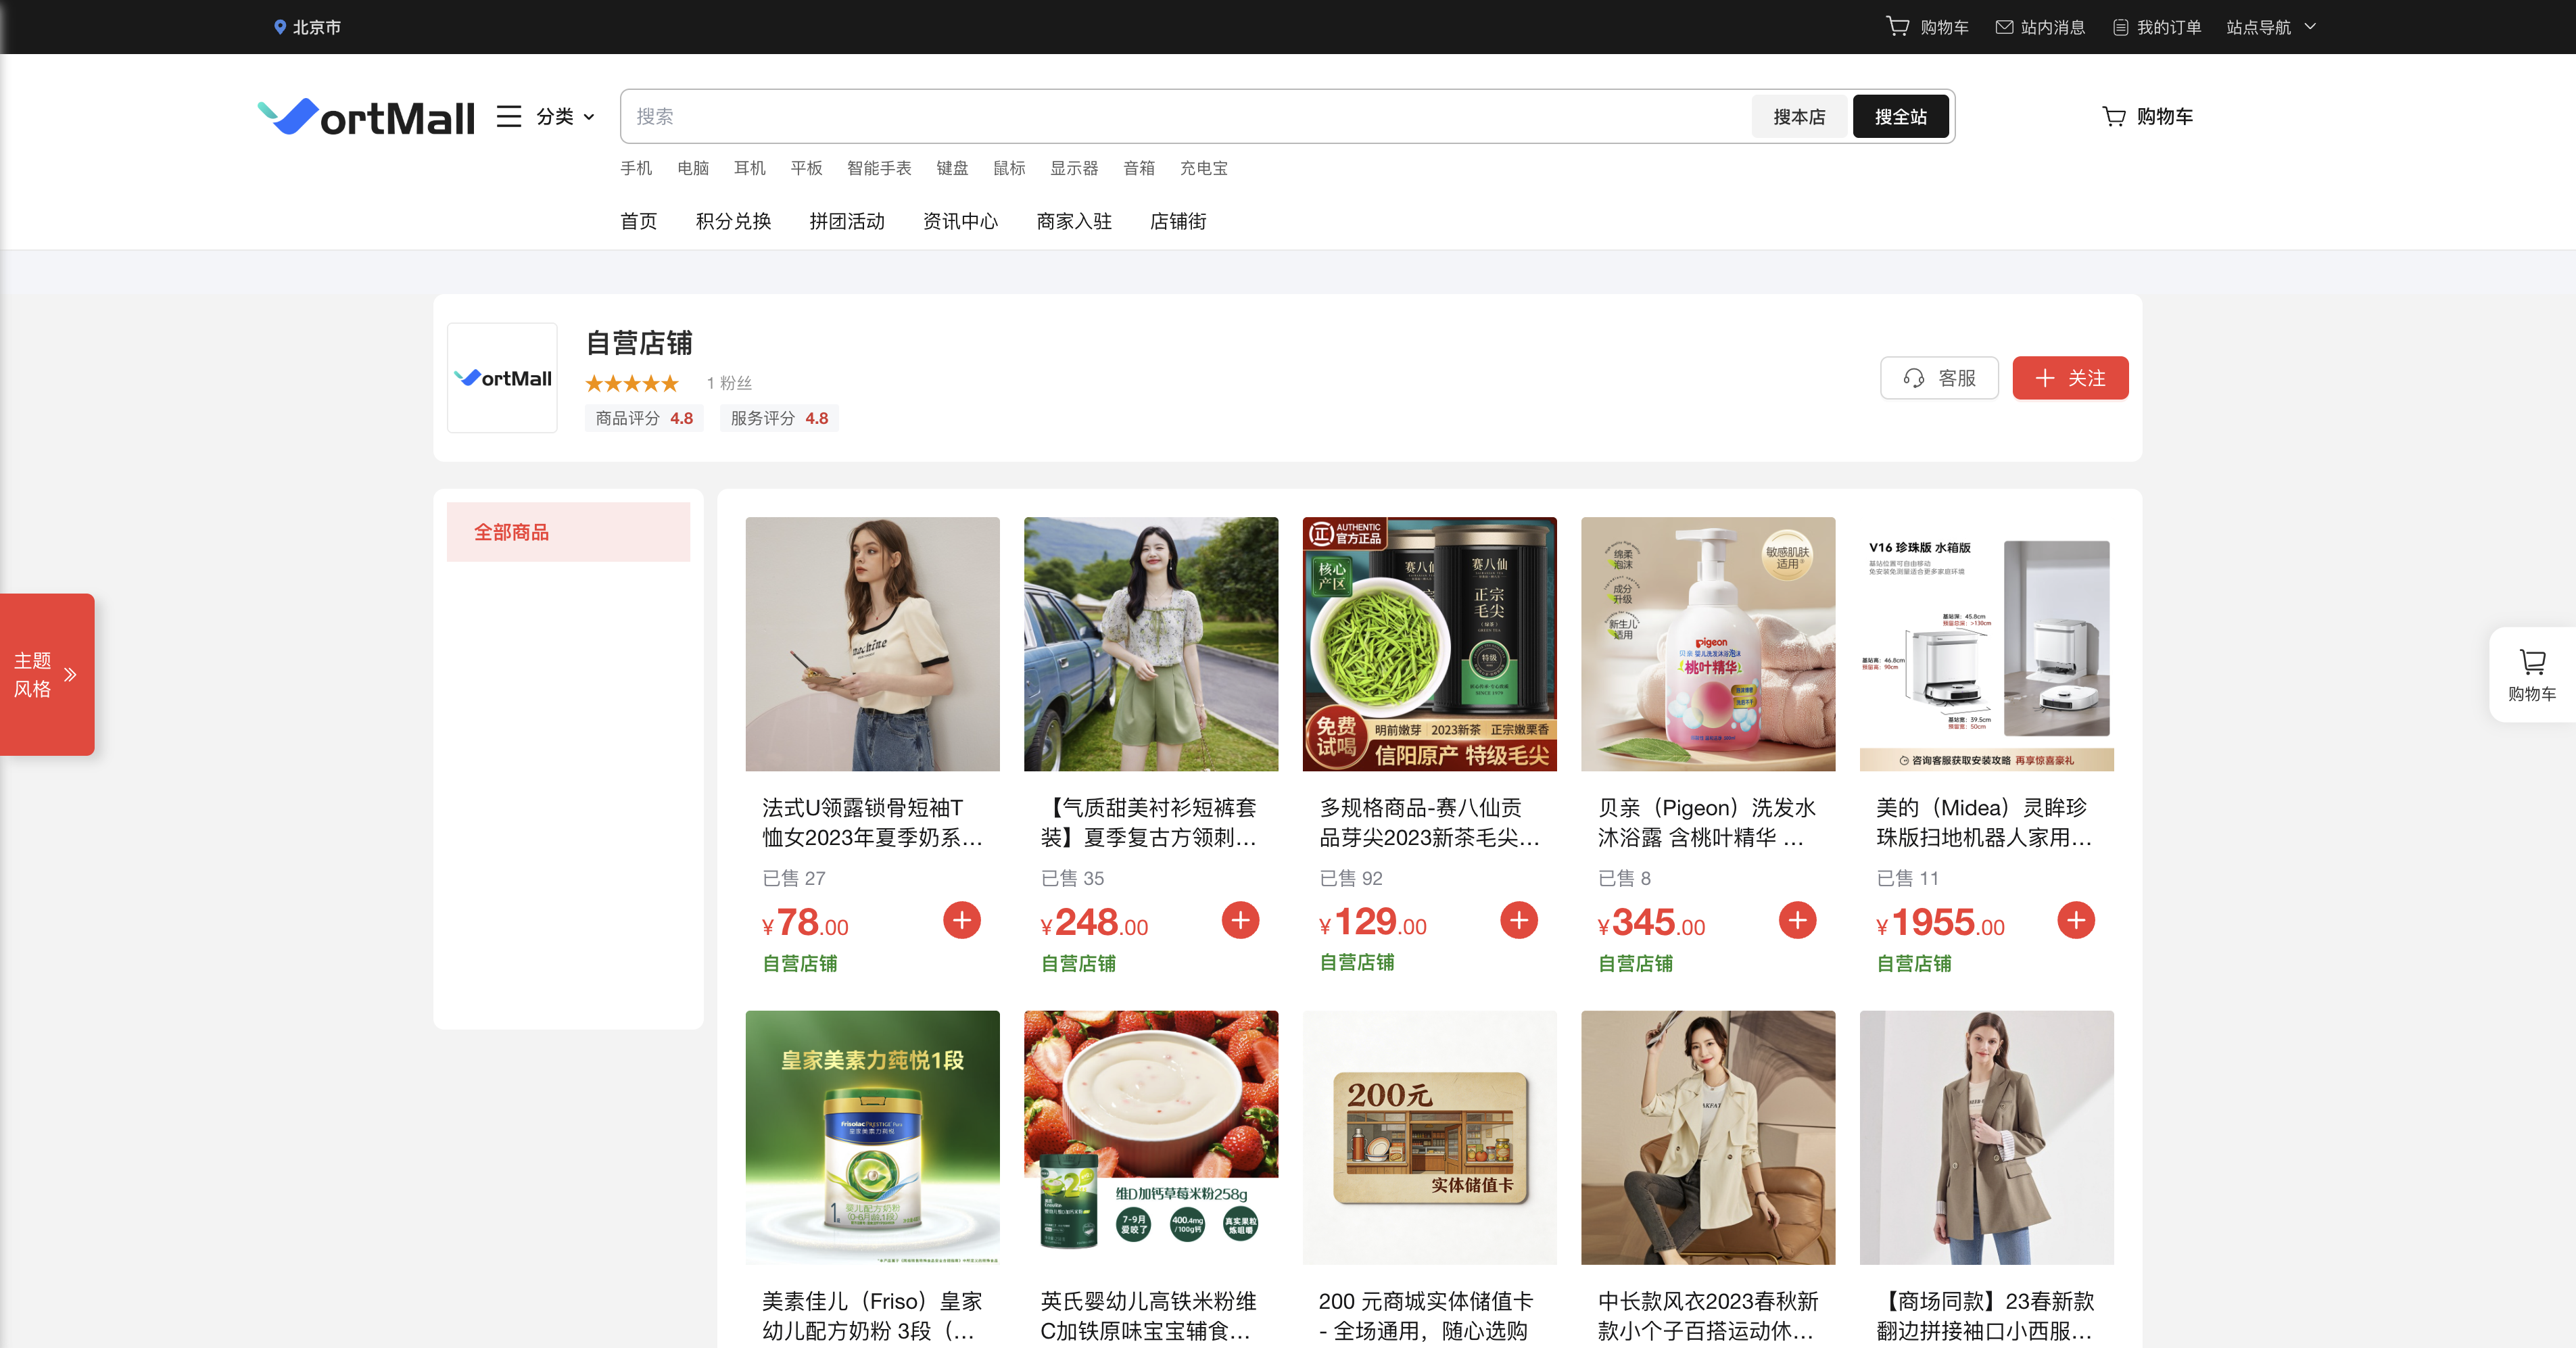
Task: Click the title 贝亲（Pigeon）洗发水沐浴露
Action: pyautogui.click(x=1706, y=822)
